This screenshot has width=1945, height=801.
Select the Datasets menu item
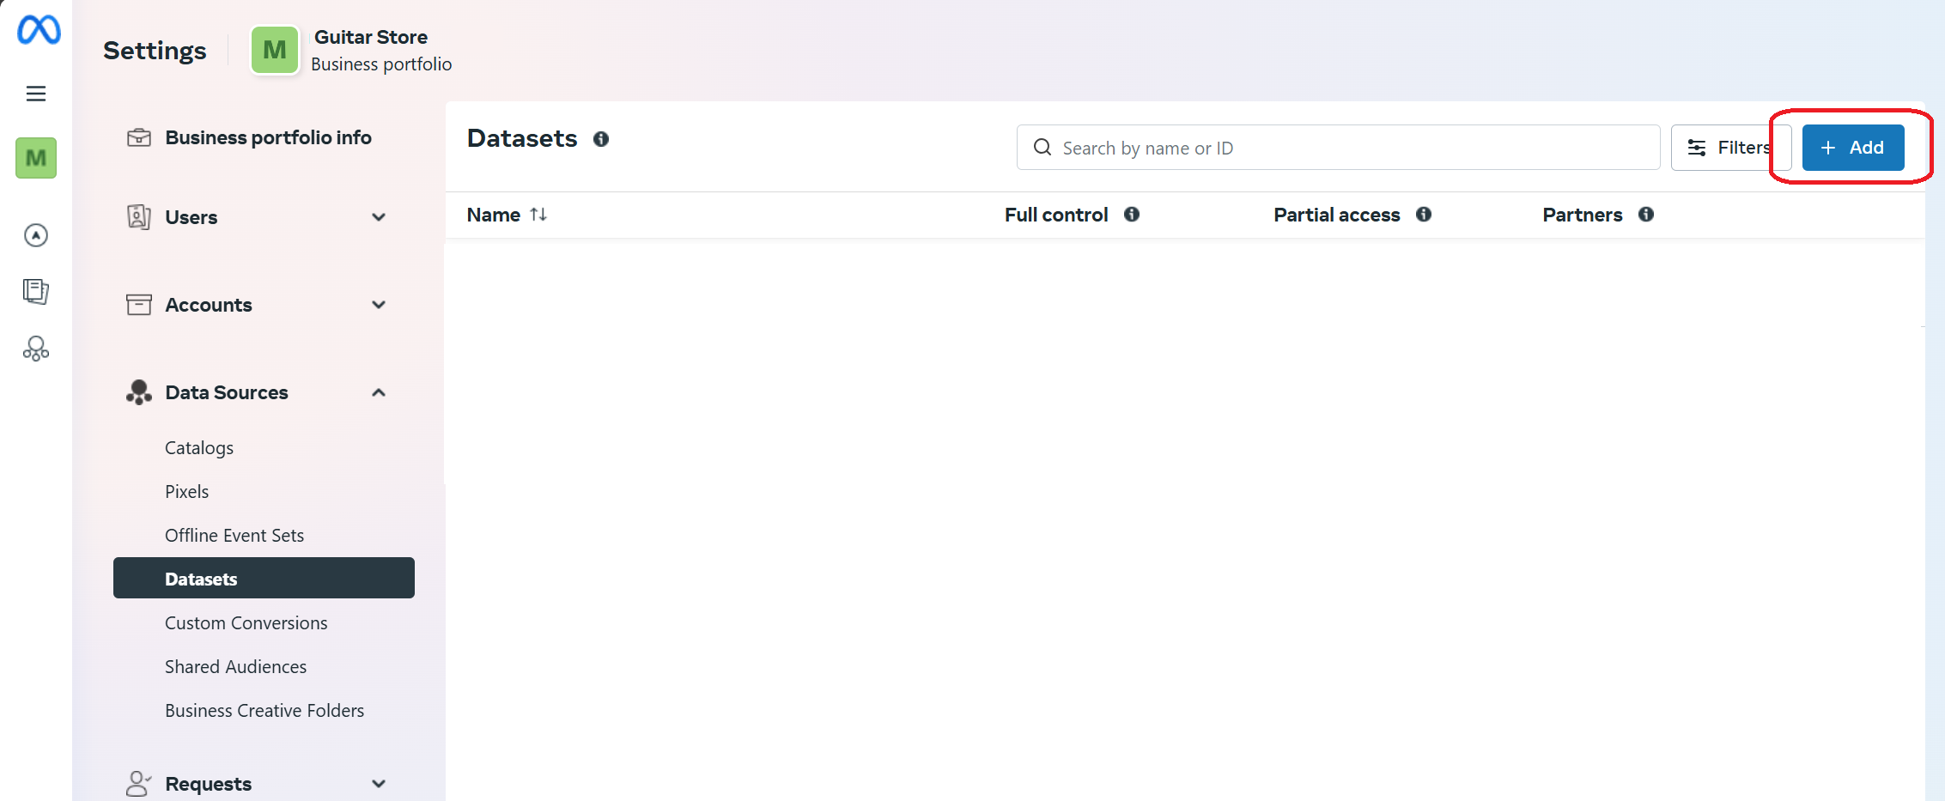264,578
